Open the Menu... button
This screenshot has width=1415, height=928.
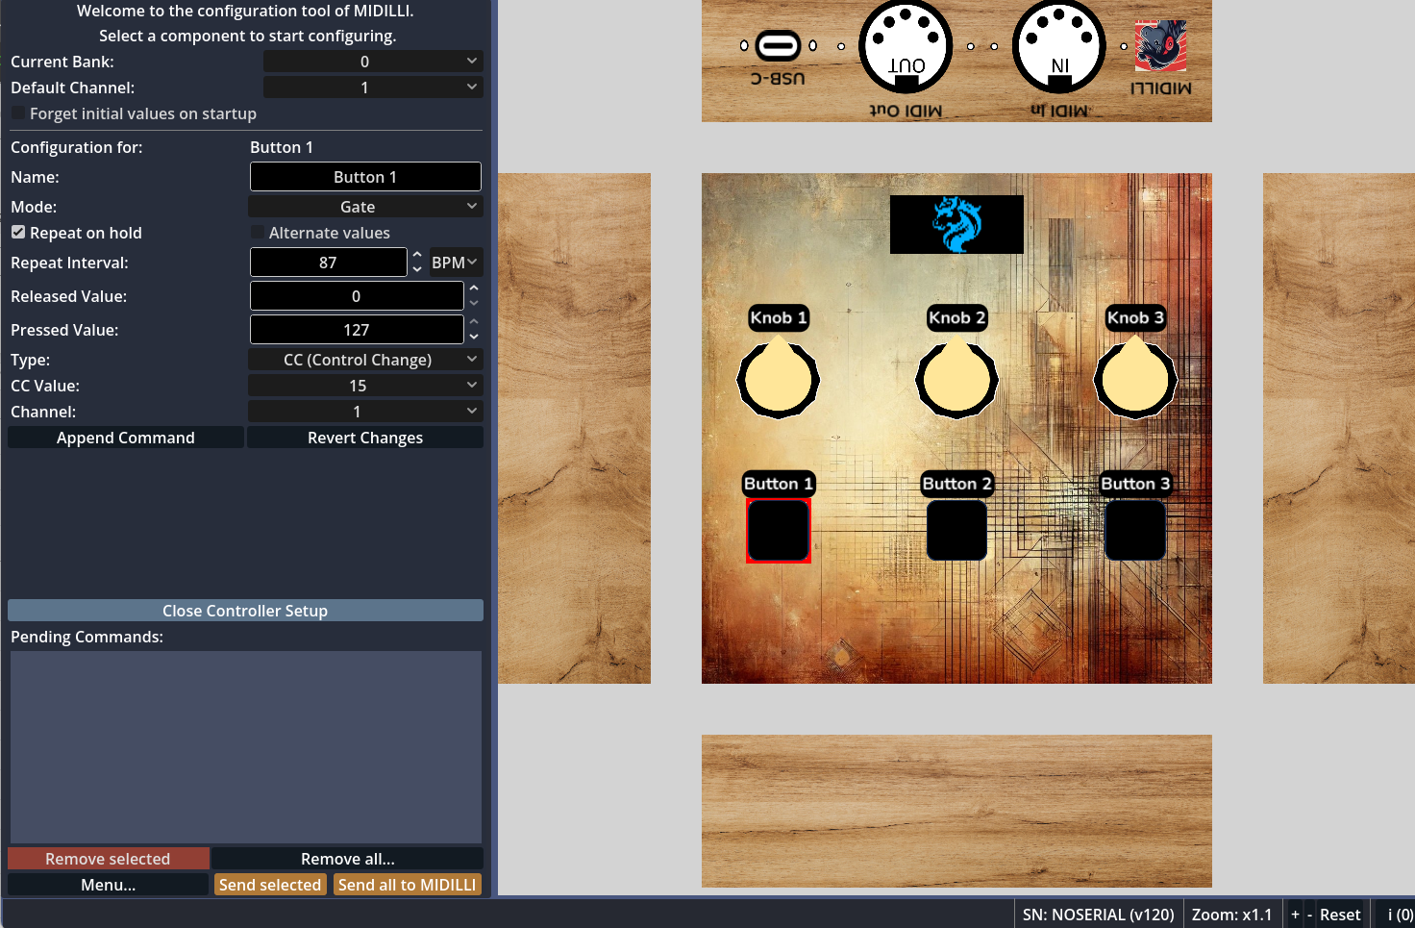pos(108,885)
